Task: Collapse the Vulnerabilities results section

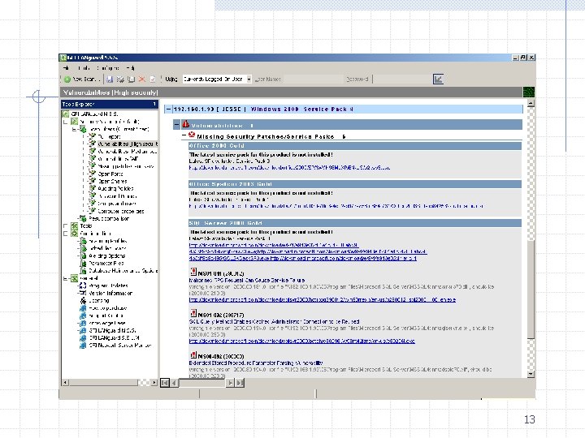Action: click(177, 125)
